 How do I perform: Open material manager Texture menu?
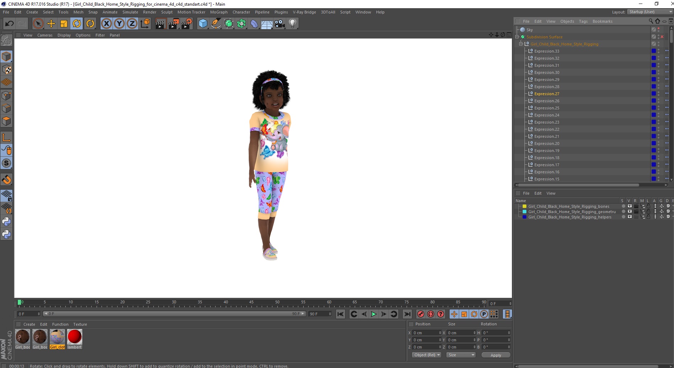(80, 324)
